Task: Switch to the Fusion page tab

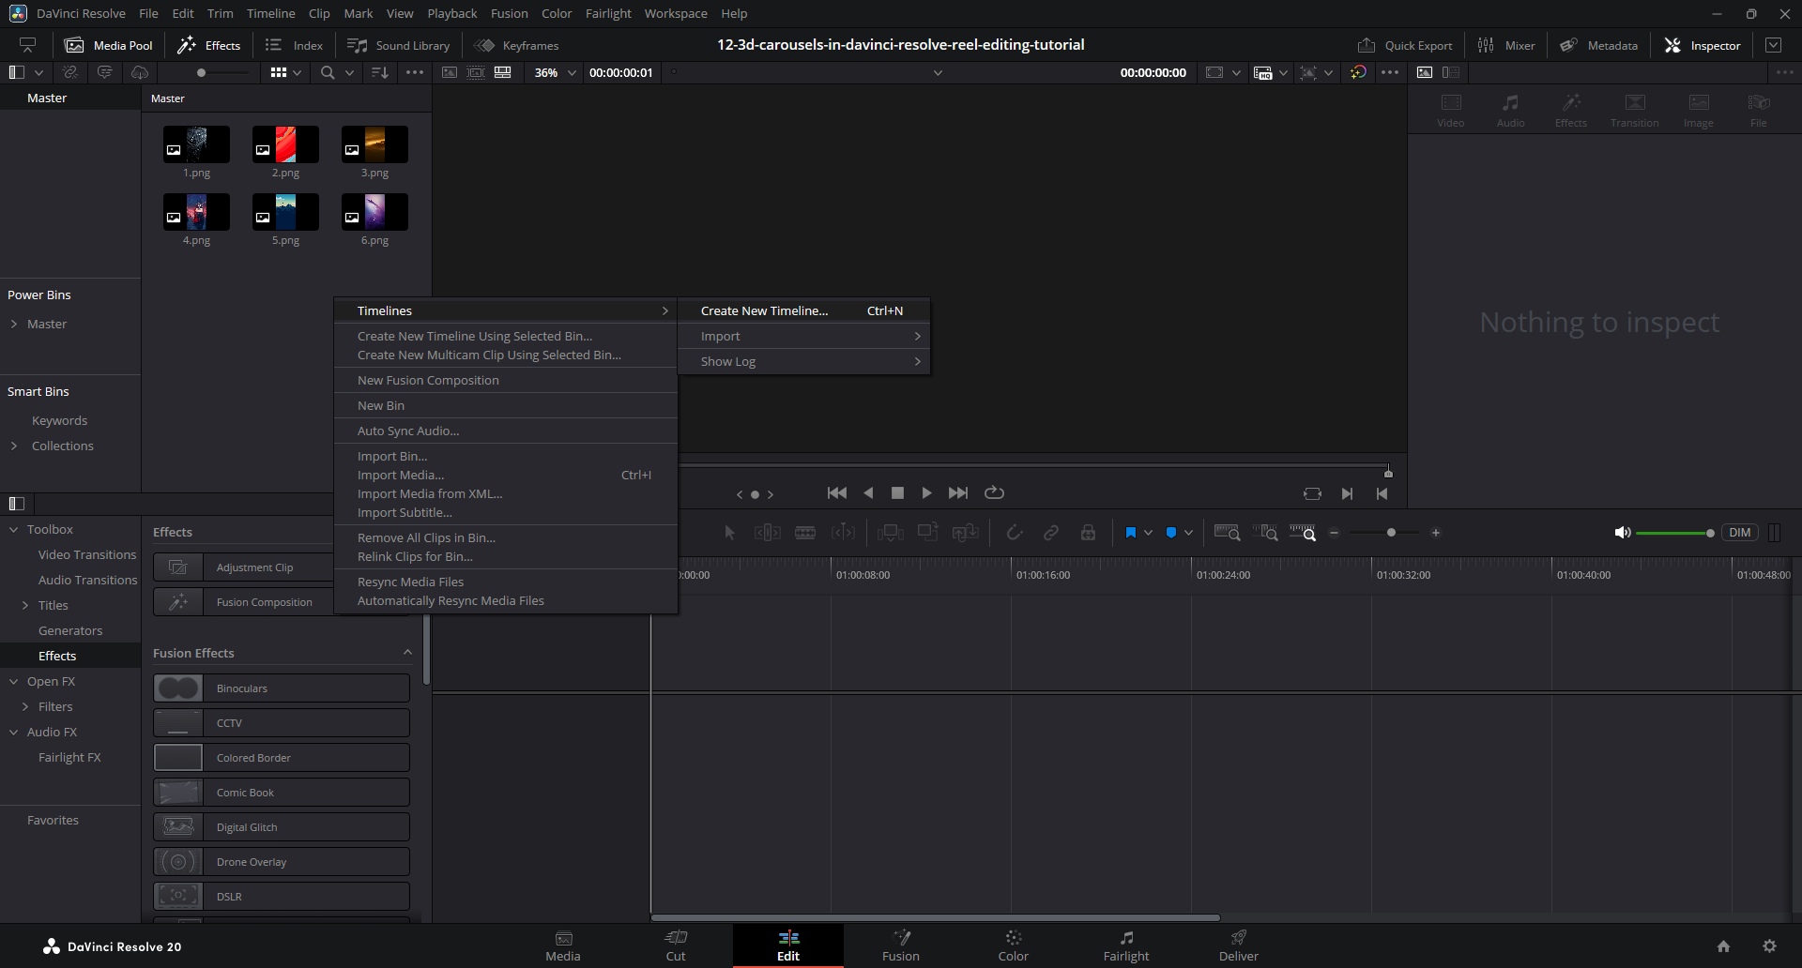Action: 900,945
